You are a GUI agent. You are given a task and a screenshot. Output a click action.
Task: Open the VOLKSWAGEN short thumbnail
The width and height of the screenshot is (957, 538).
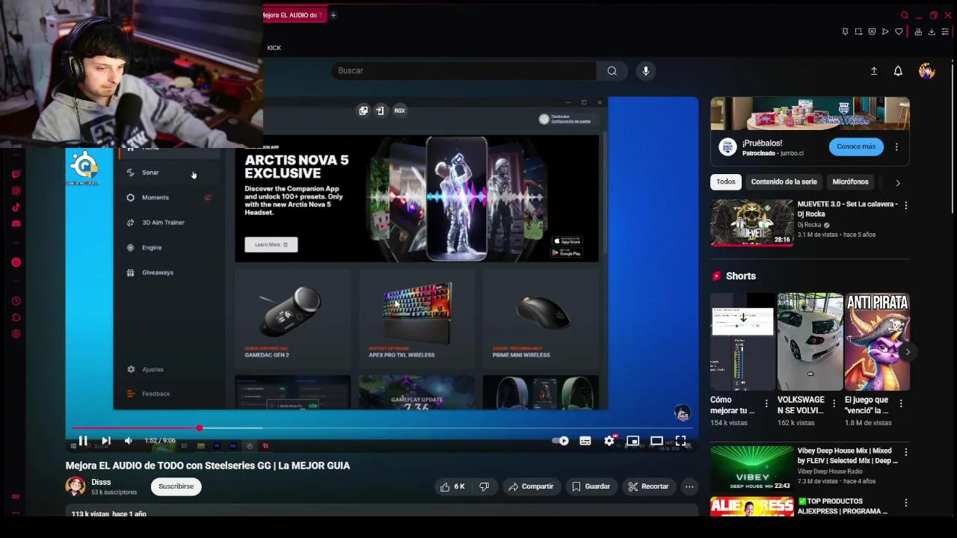pyautogui.click(x=810, y=341)
